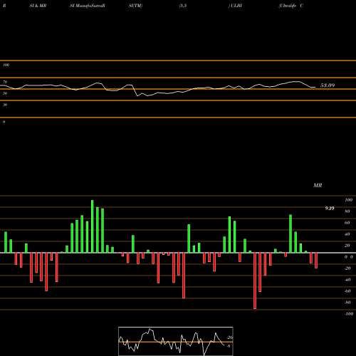Click the "SI & MR" header text
This screenshot has width=356, height=356.
click(38, 6)
